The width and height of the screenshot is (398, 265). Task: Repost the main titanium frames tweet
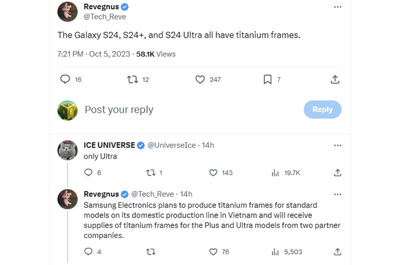133,79
